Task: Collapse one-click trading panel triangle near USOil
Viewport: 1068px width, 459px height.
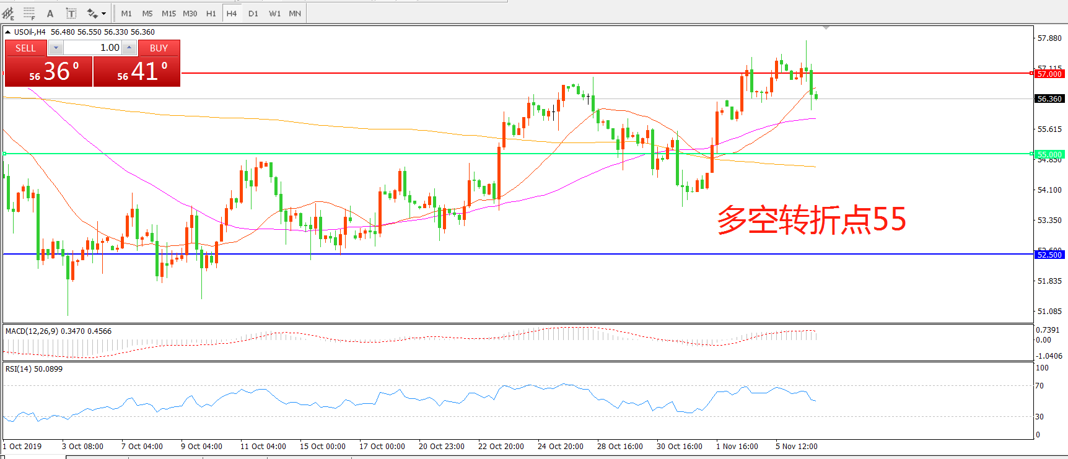Action: coord(7,32)
